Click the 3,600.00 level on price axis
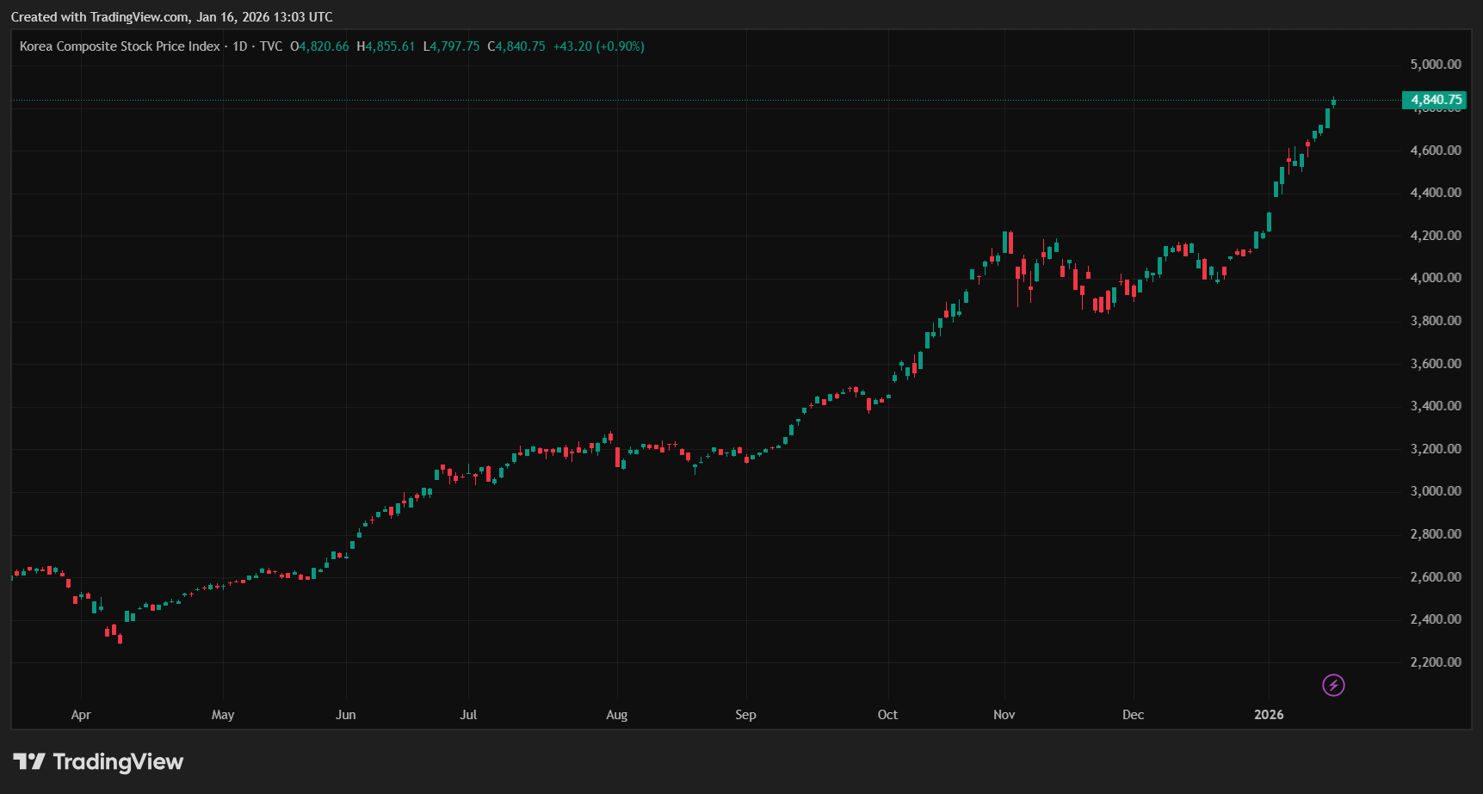 point(1435,364)
